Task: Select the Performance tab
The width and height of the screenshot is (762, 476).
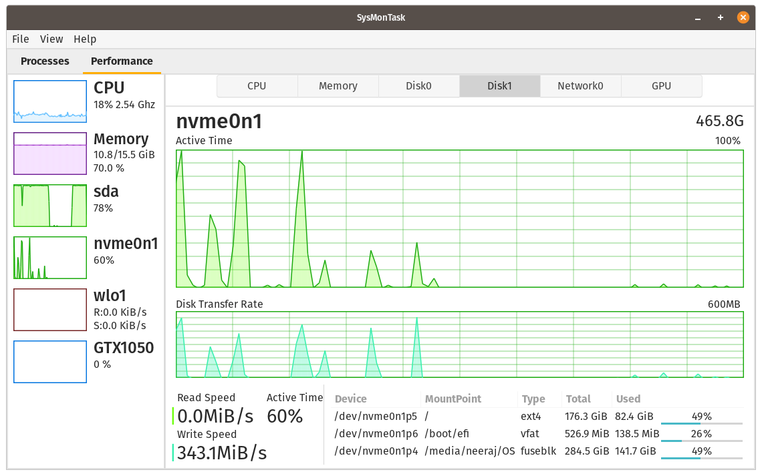Action: (x=122, y=61)
